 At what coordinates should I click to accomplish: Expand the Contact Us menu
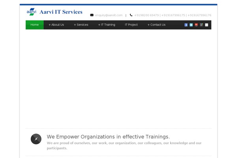156,25
